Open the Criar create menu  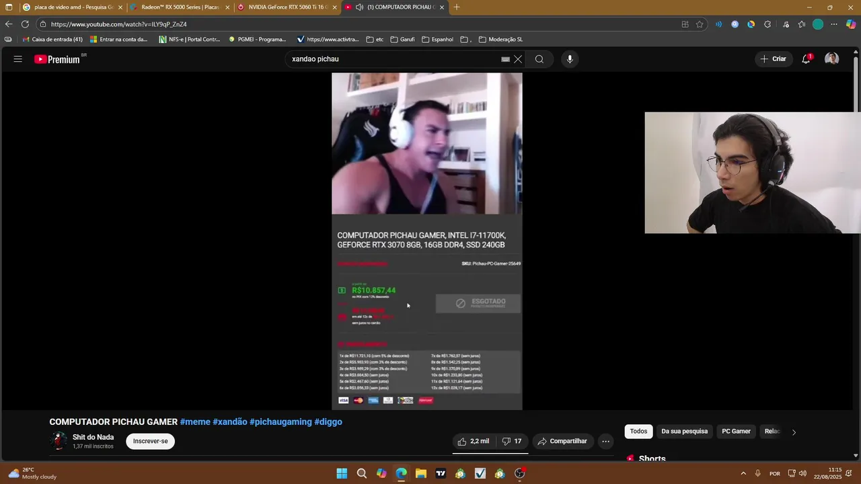pyautogui.click(x=773, y=59)
